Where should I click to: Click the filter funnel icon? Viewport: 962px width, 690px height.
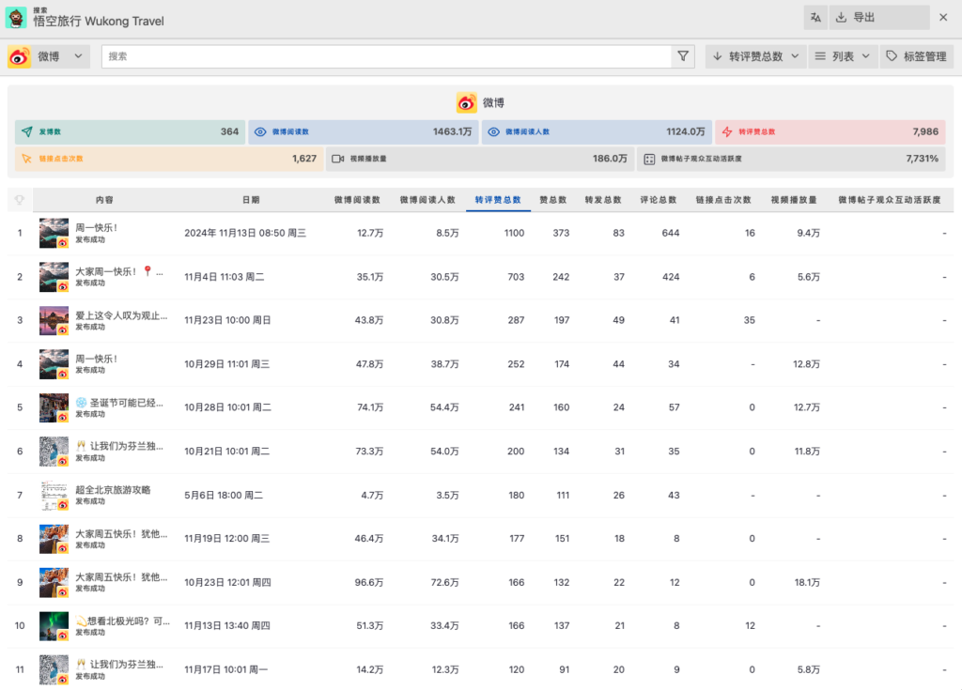click(683, 56)
